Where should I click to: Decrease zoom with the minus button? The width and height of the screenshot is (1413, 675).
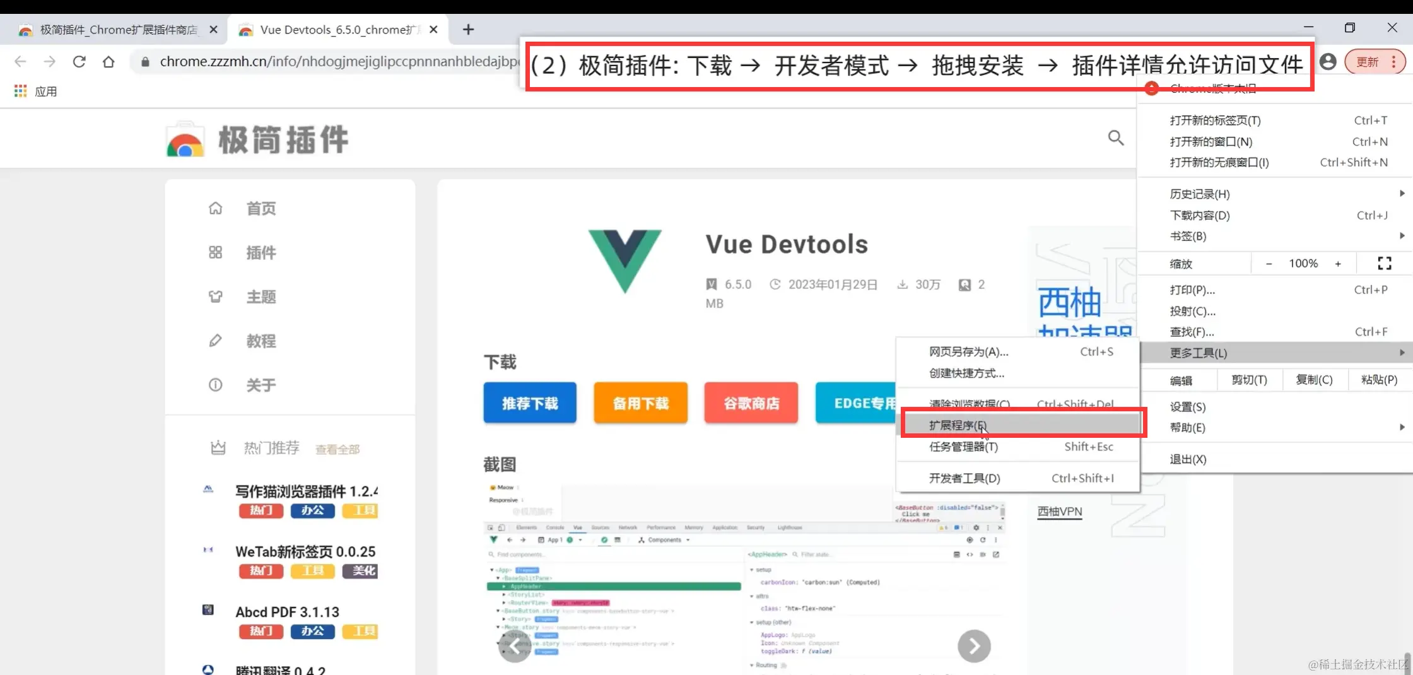point(1269,264)
